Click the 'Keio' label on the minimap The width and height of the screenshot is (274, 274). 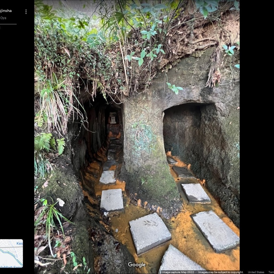pos(20,244)
